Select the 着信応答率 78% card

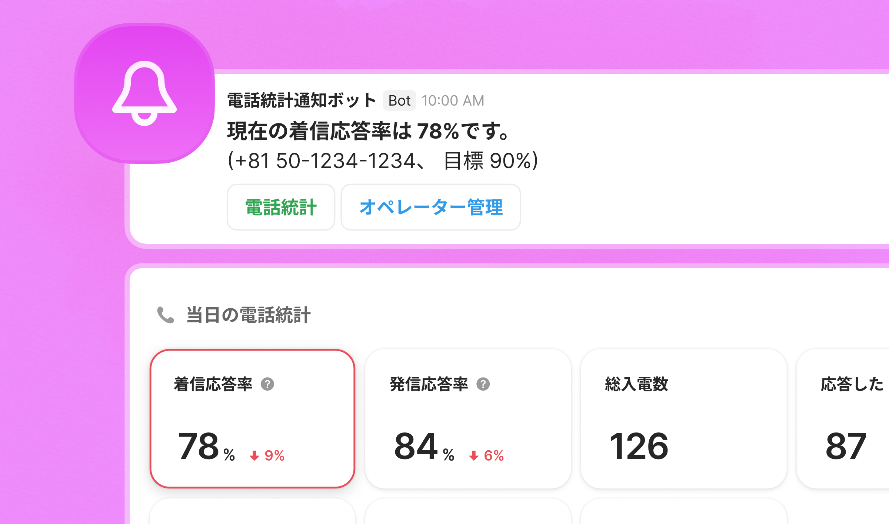pos(252,419)
